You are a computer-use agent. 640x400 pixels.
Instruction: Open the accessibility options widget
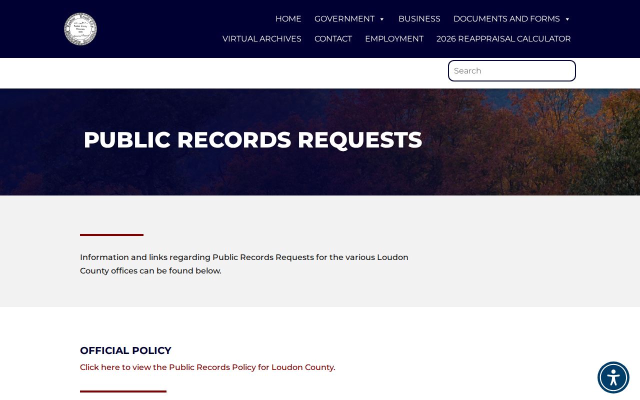pyautogui.click(x=613, y=377)
